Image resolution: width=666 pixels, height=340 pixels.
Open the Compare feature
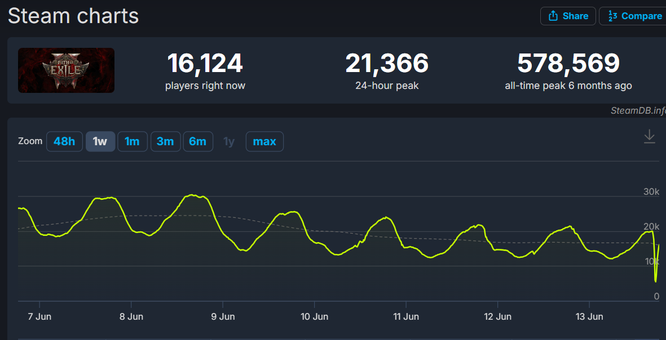(x=633, y=16)
